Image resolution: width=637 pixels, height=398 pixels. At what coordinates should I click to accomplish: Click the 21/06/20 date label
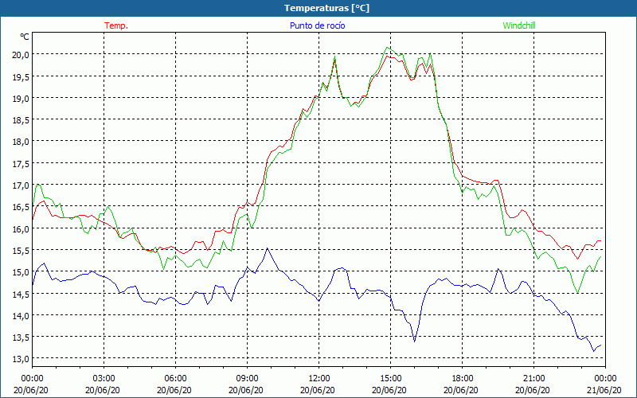(604, 390)
